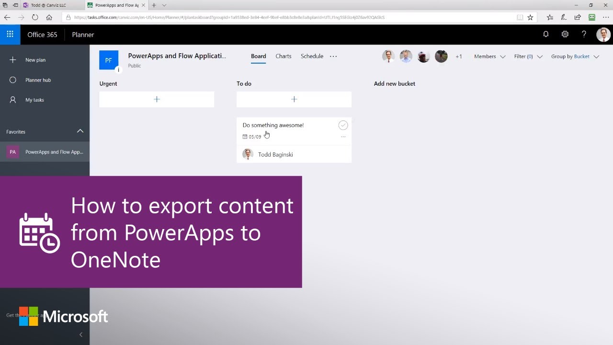This screenshot has height=345, width=613.
Task: Click the third member avatar in header
Action: coord(423,57)
